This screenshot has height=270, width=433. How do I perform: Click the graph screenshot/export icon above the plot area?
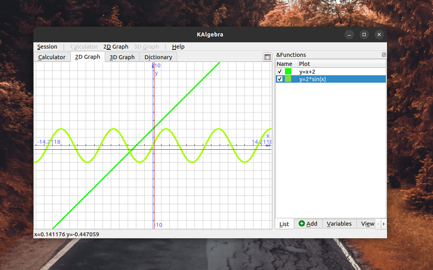point(267,57)
